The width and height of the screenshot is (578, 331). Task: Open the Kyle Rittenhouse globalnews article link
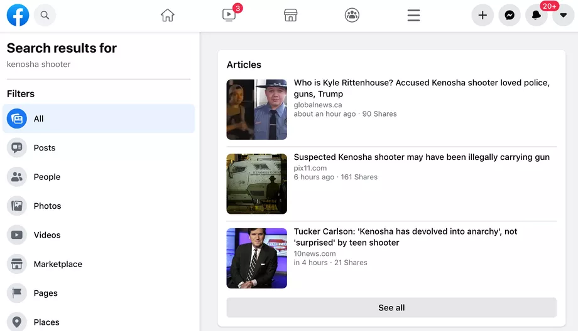click(x=422, y=88)
